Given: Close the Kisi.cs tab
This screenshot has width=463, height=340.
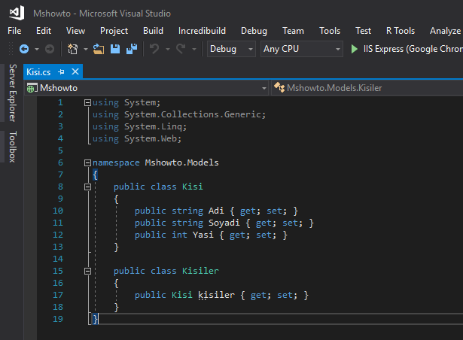Looking at the screenshot, I should coord(75,71).
